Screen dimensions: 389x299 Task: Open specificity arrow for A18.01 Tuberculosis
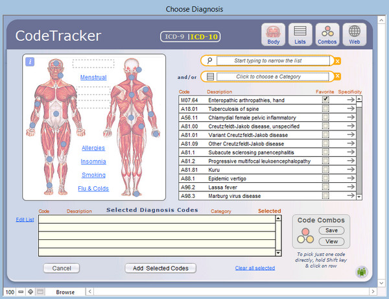tap(351, 108)
